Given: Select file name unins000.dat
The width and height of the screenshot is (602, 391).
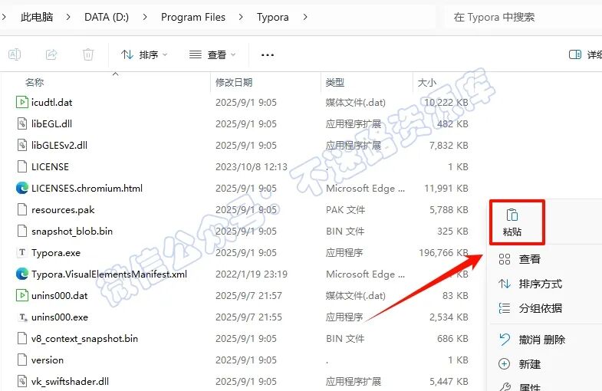Looking at the screenshot, I should (60, 296).
